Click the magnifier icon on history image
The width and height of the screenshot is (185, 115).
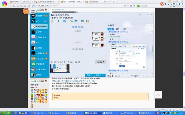pyautogui.click(x=144, y=67)
